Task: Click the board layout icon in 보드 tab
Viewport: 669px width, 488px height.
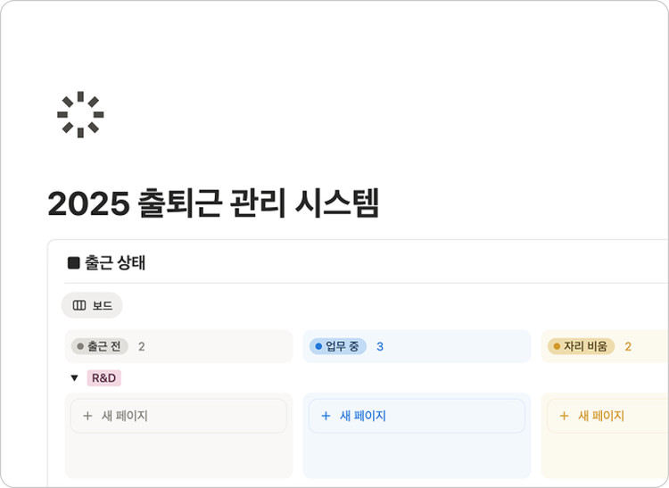Action: [x=79, y=305]
